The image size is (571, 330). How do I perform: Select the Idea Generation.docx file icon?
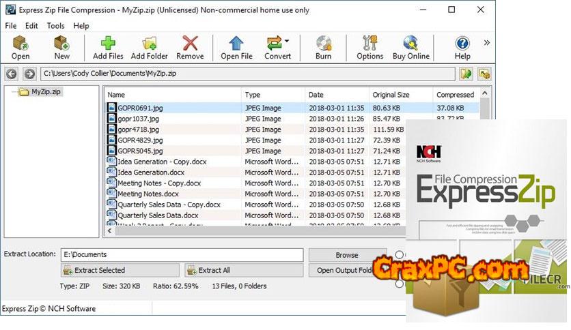[x=111, y=172]
